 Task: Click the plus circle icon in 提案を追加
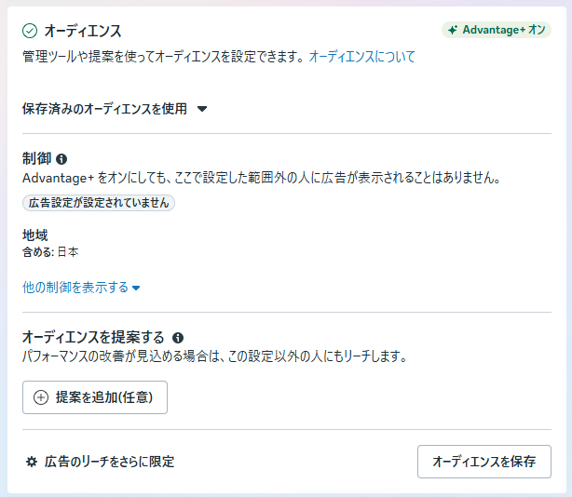coord(40,397)
